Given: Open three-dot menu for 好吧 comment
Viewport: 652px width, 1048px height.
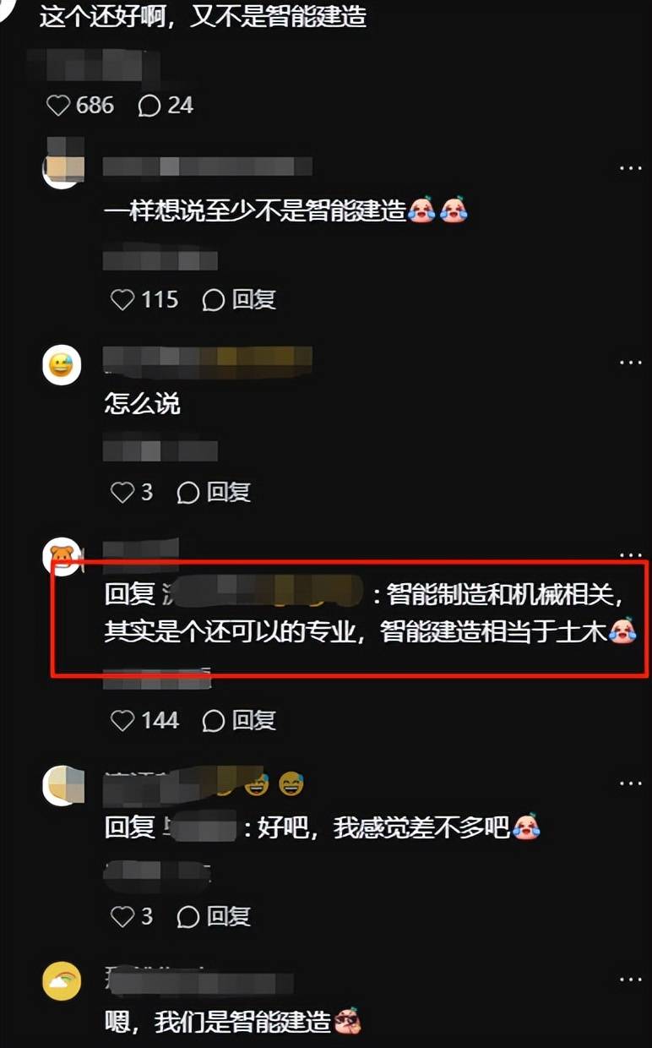Looking at the screenshot, I should click(x=631, y=784).
